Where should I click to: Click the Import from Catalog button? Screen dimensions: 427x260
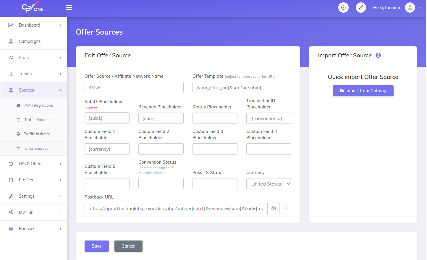363,91
